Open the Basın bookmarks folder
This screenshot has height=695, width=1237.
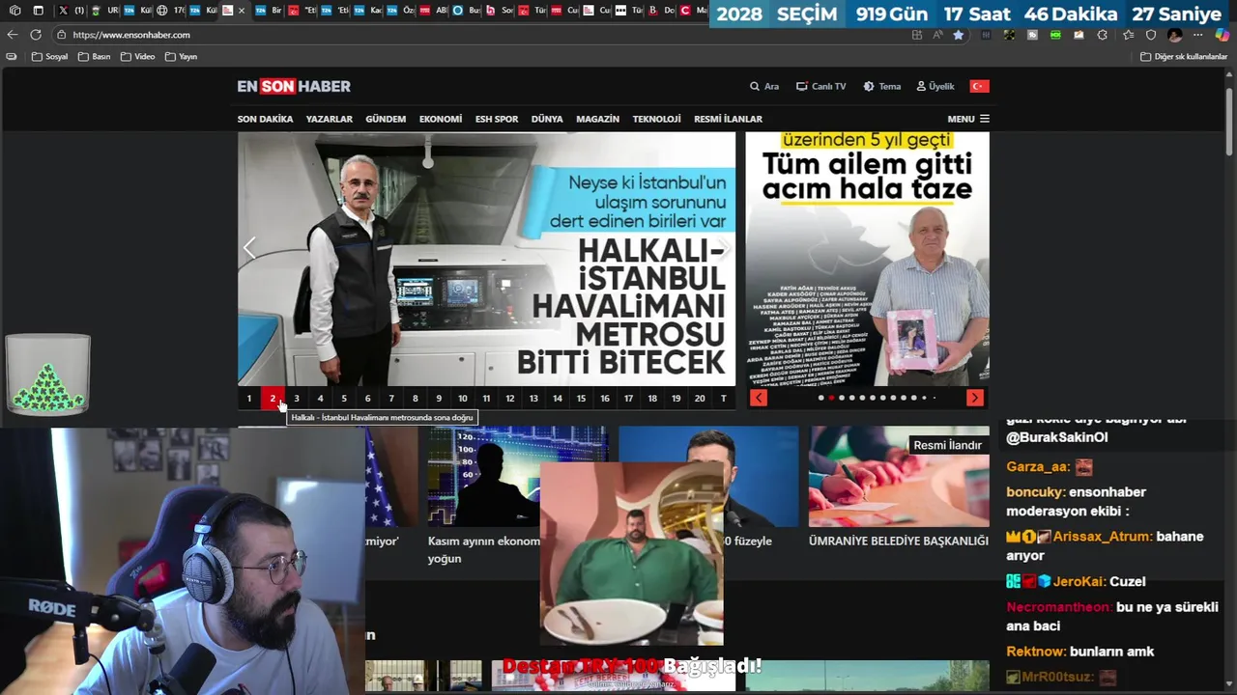[x=94, y=57]
